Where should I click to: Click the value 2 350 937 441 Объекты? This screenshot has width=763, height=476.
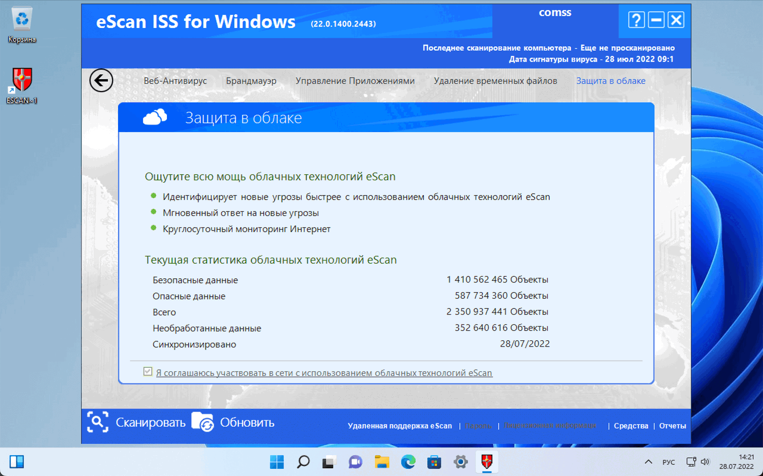pos(497,312)
